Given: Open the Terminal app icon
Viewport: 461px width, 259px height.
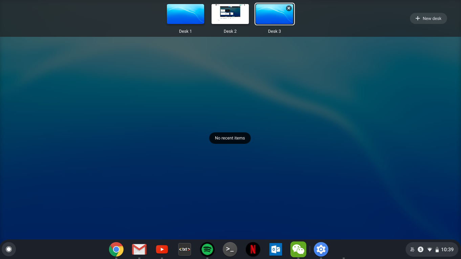Looking at the screenshot, I should [230, 250].
